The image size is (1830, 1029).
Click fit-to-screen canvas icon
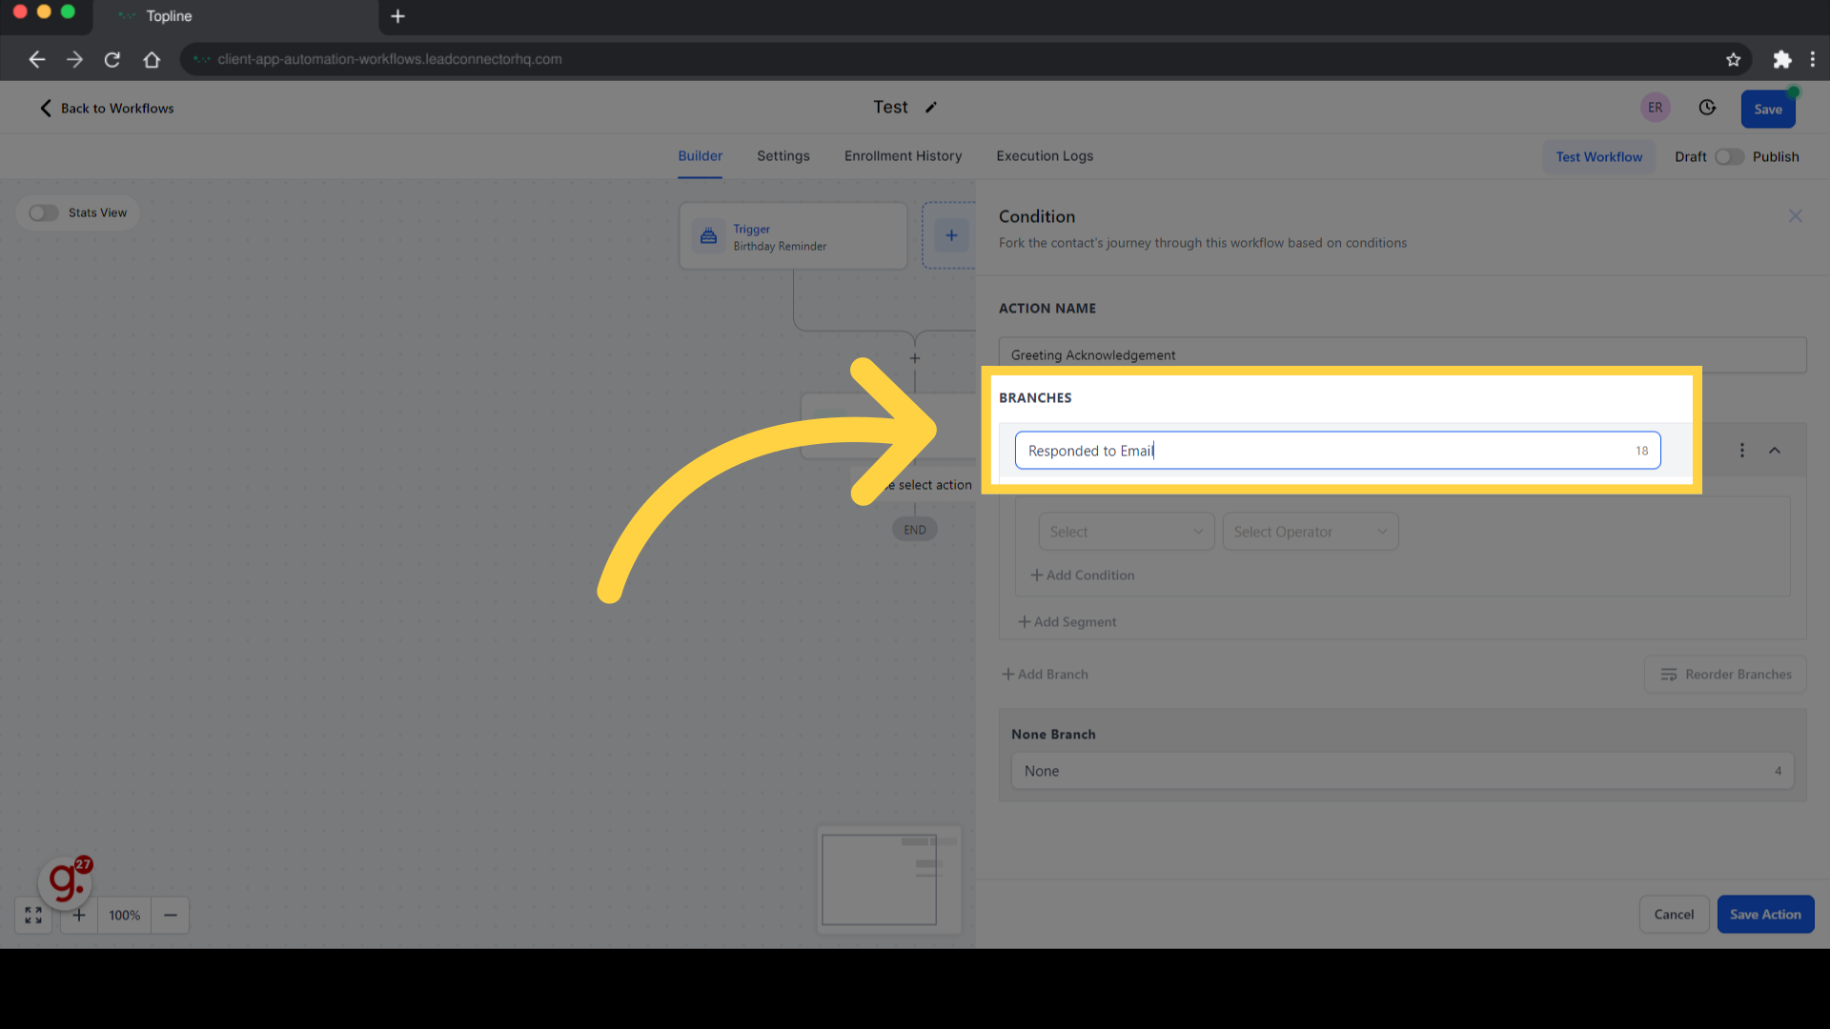pyautogui.click(x=33, y=916)
